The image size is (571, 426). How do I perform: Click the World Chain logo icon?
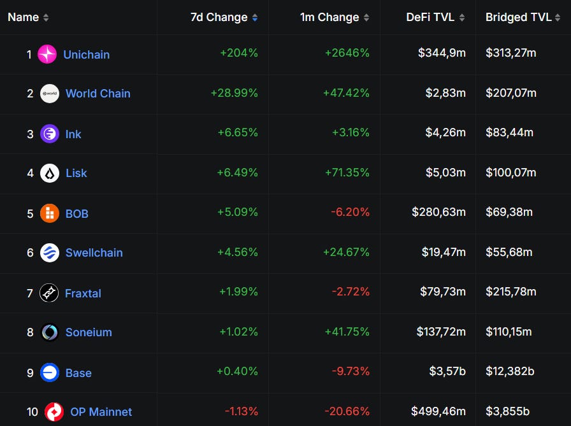(x=50, y=94)
